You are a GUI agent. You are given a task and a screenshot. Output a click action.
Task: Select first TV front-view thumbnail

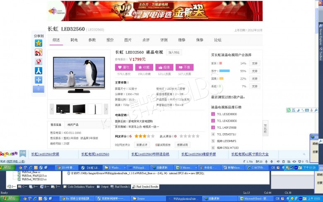pos(63,109)
